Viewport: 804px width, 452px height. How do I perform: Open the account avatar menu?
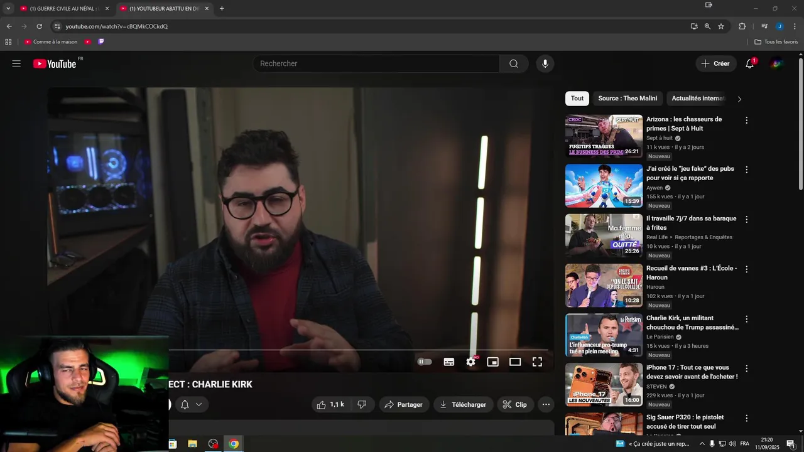pyautogui.click(x=778, y=63)
